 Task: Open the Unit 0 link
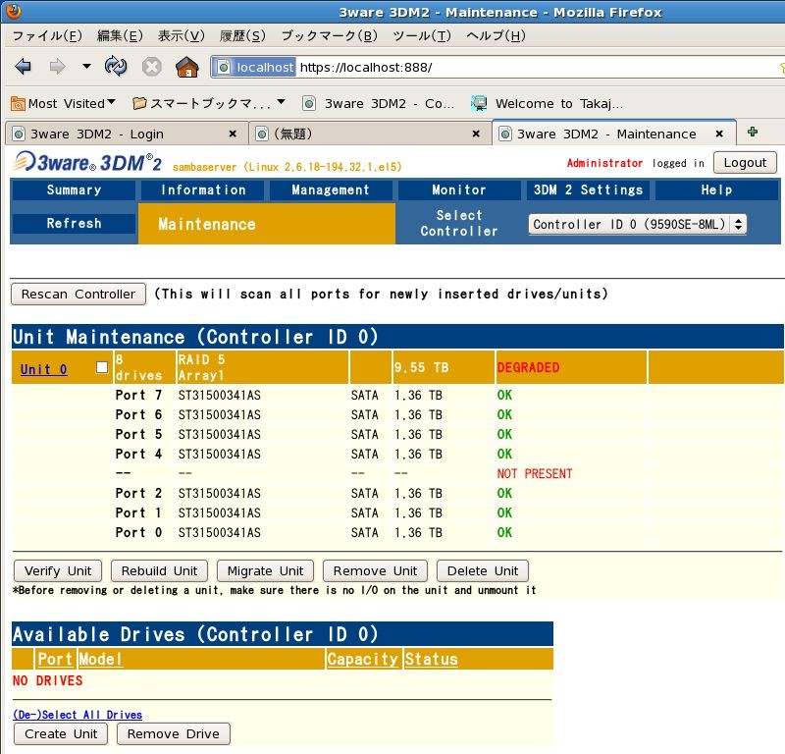(43, 369)
